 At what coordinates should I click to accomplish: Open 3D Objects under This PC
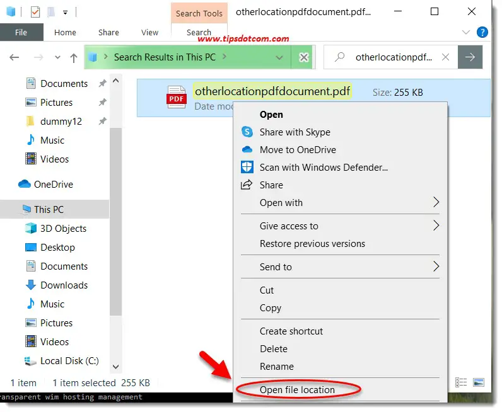64,229
